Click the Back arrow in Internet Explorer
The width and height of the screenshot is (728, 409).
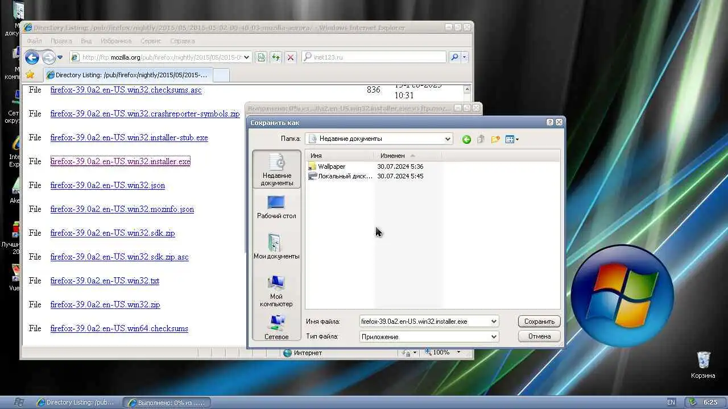pos(32,57)
